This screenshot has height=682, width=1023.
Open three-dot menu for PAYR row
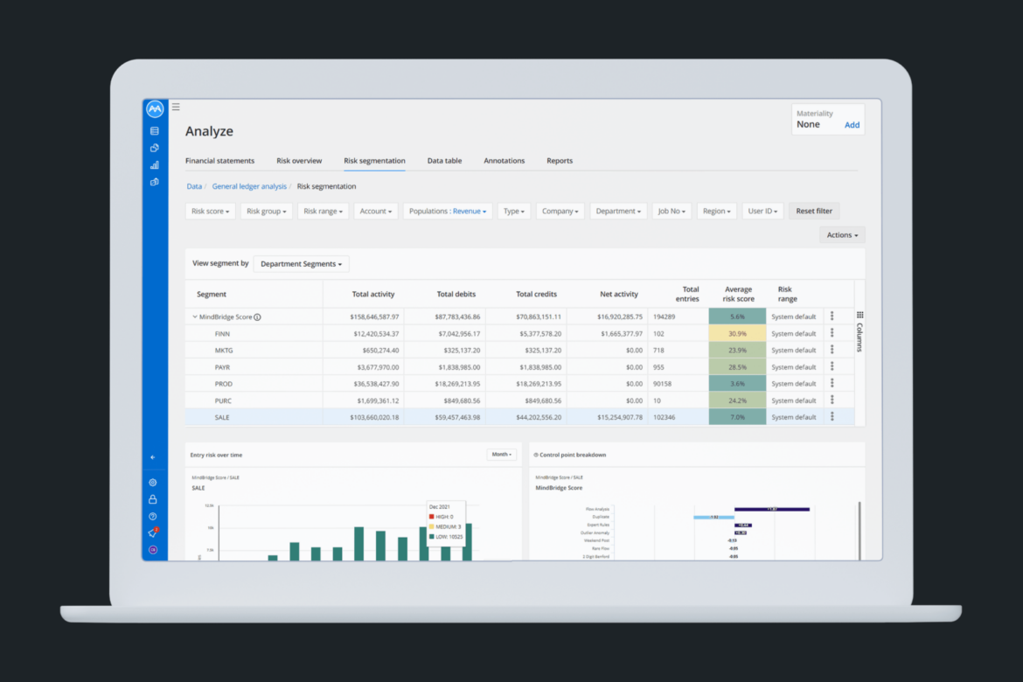pyautogui.click(x=832, y=366)
